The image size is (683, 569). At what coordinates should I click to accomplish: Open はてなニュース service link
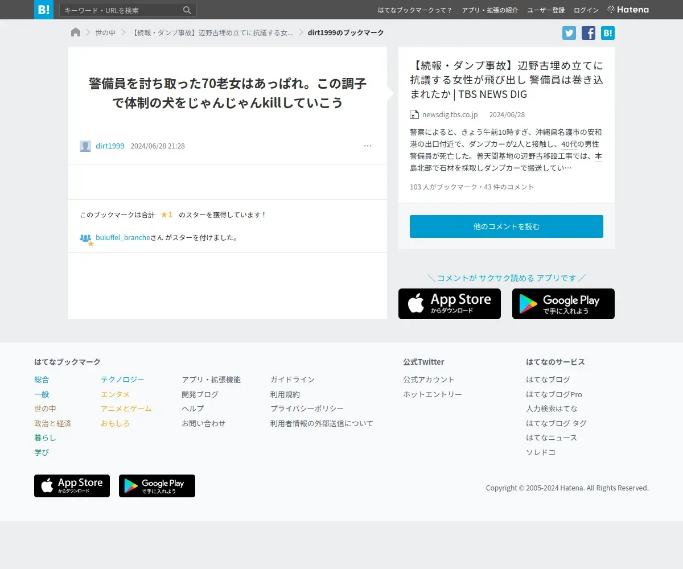552,438
